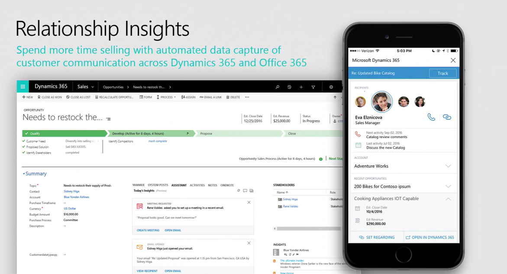Click mark complete in the sales process
This screenshot has width=507, height=274.
[x=158, y=141]
